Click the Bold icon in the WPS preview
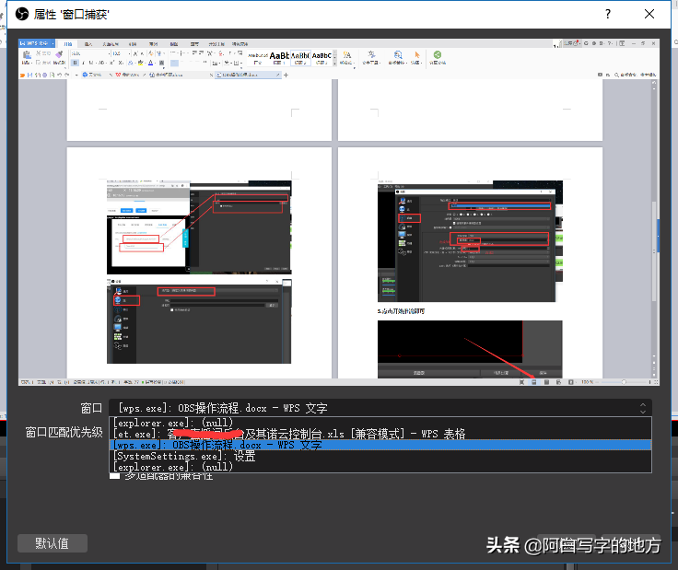Image resolution: width=678 pixels, height=570 pixels. click(76, 64)
